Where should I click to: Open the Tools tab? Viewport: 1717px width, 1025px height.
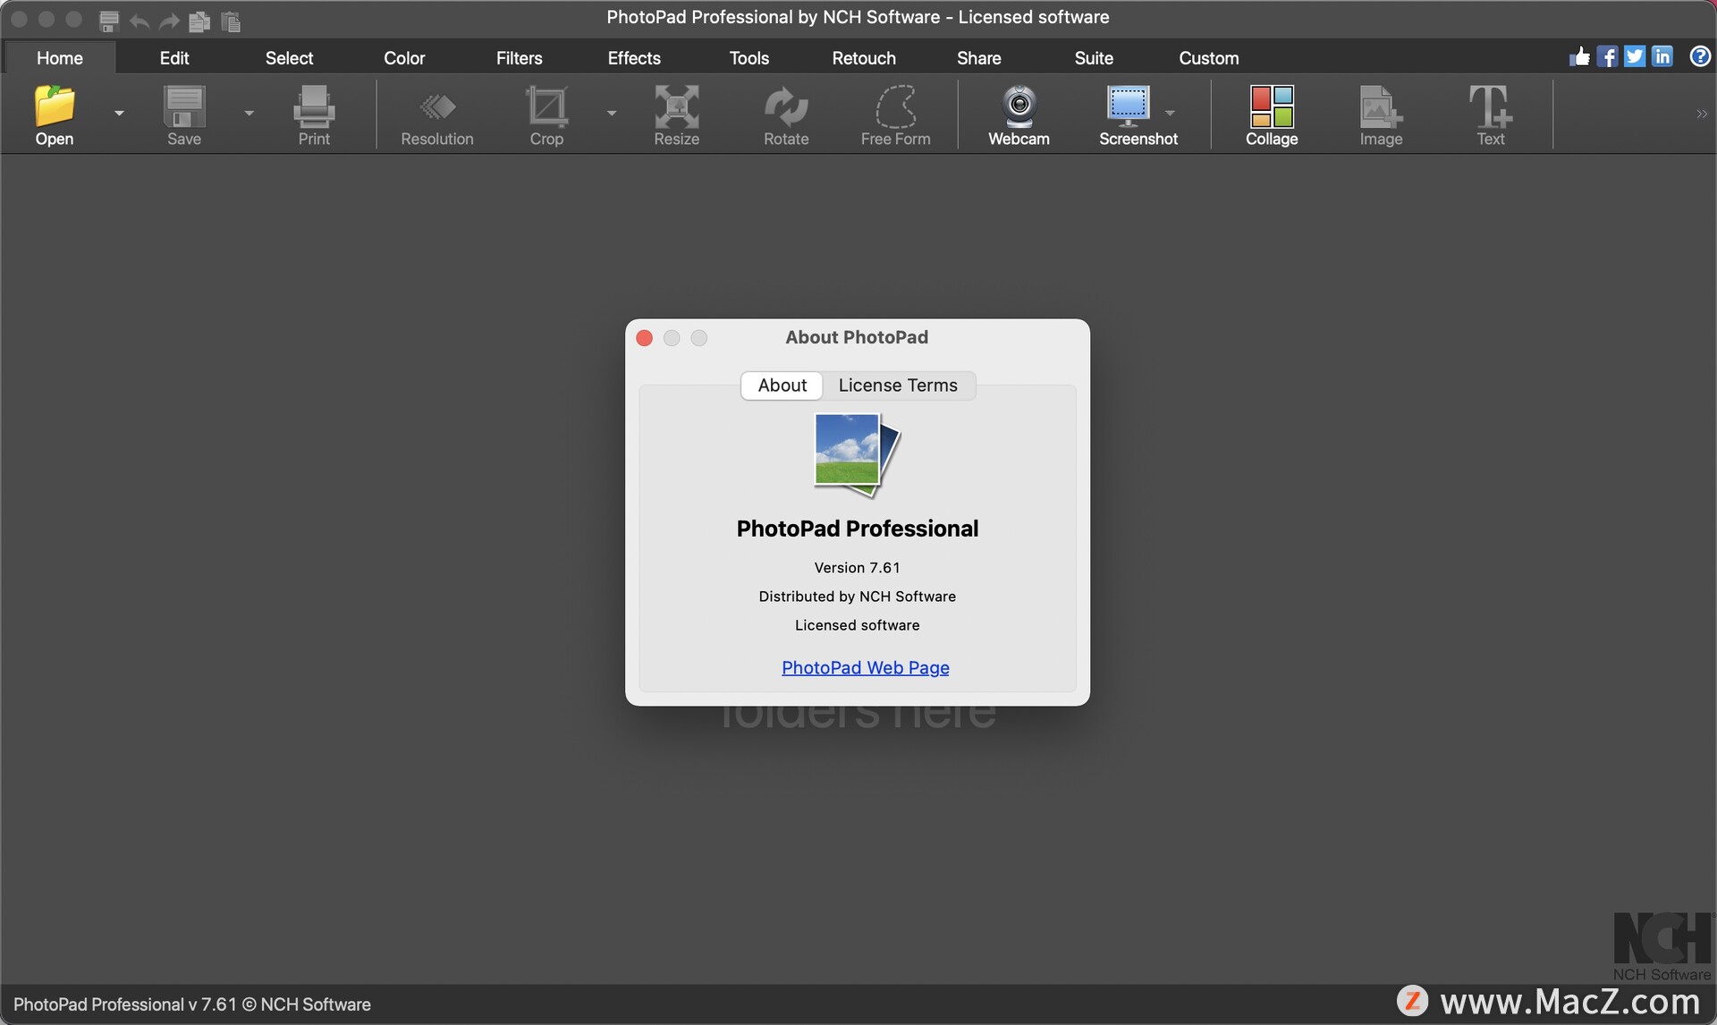coord(749,58)
